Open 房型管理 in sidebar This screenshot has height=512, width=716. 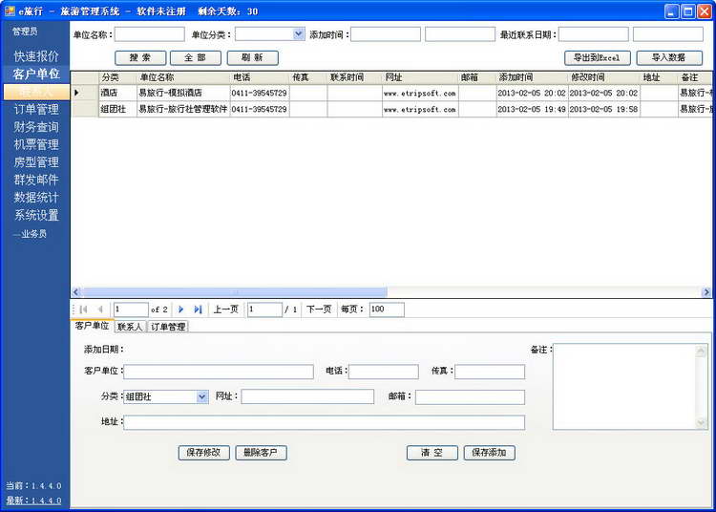tap(36, 162)
